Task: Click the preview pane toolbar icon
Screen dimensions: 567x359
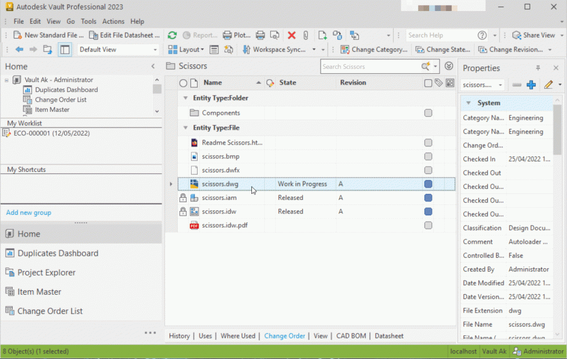Action: point(214,49)
